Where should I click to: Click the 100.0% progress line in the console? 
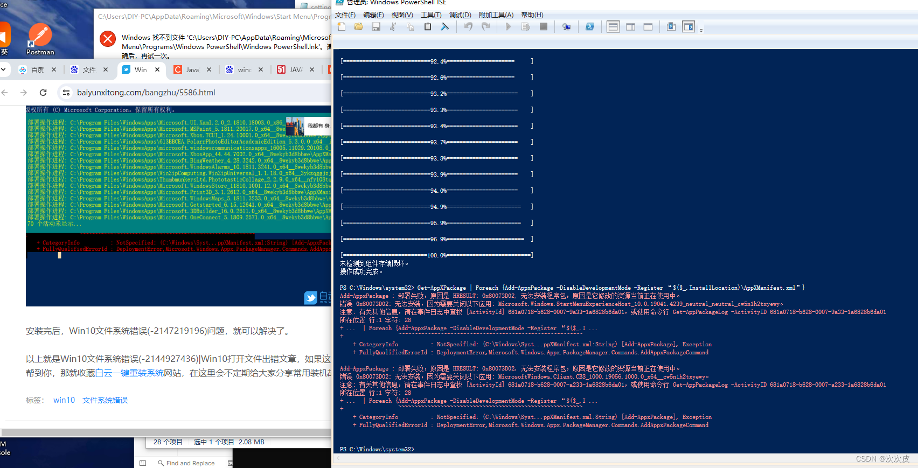pos(437,255)
